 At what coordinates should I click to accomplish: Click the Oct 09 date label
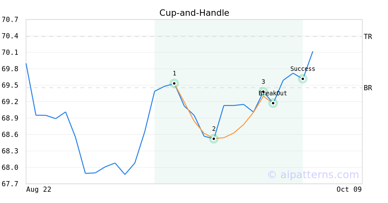(349, 189)
